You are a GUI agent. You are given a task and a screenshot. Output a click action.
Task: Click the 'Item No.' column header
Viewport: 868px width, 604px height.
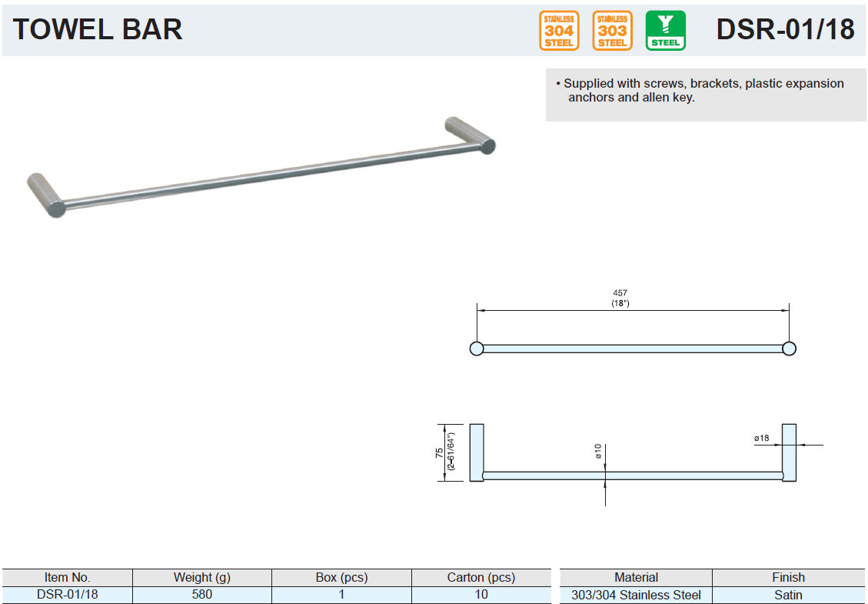[67, 577]
